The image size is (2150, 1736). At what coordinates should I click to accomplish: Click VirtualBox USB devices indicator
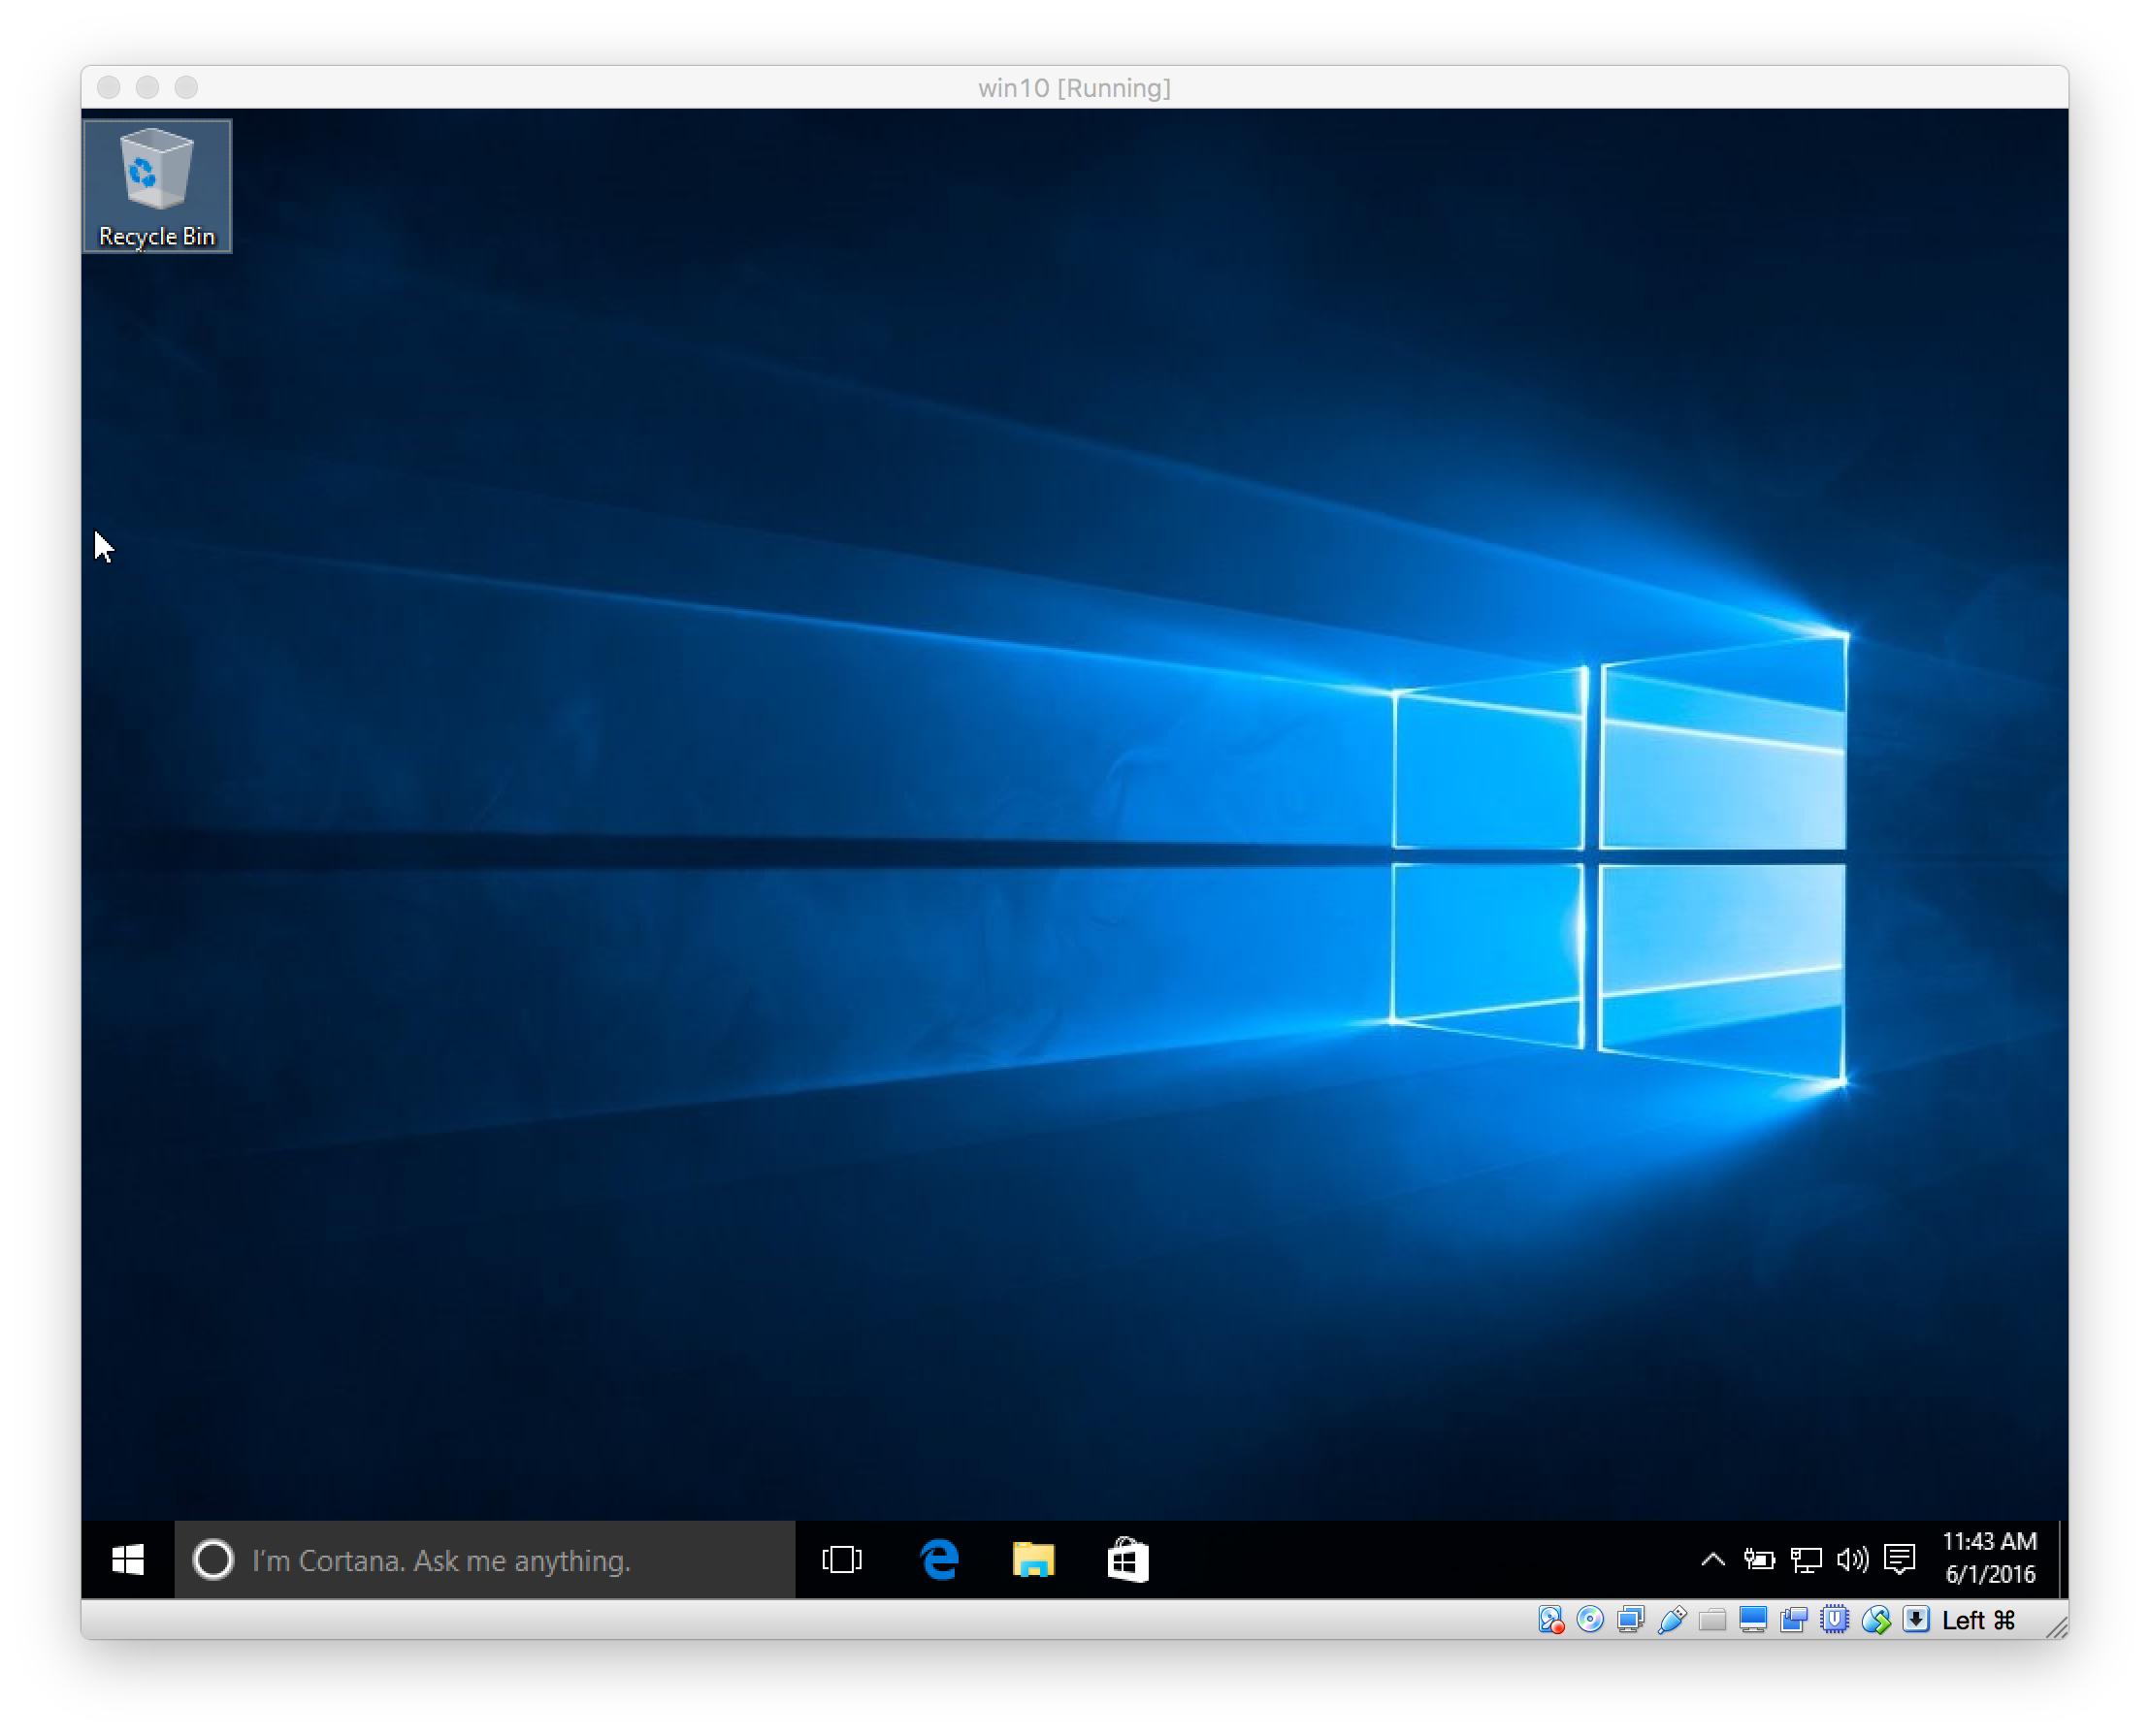1671,1619
